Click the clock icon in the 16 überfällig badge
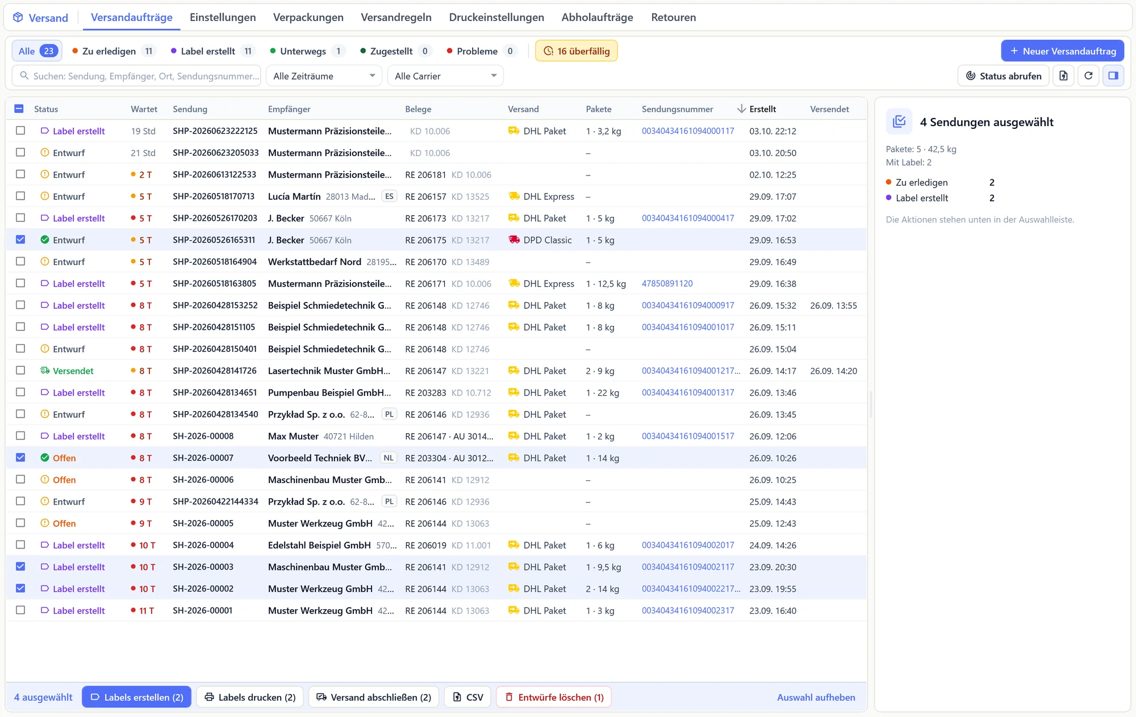The width and height of the screenshot is (1136, 717). pos(548,51)
